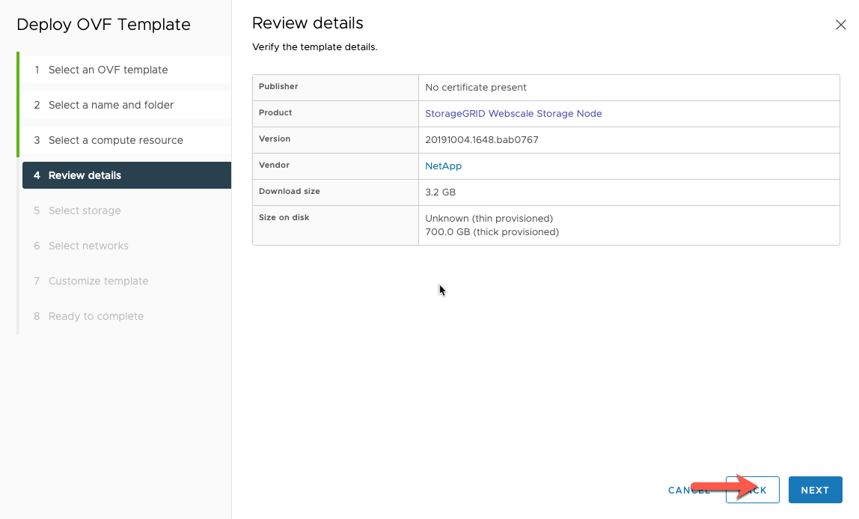
Task: Click NEXT to continue the wizard
Action: coord(815,490)
